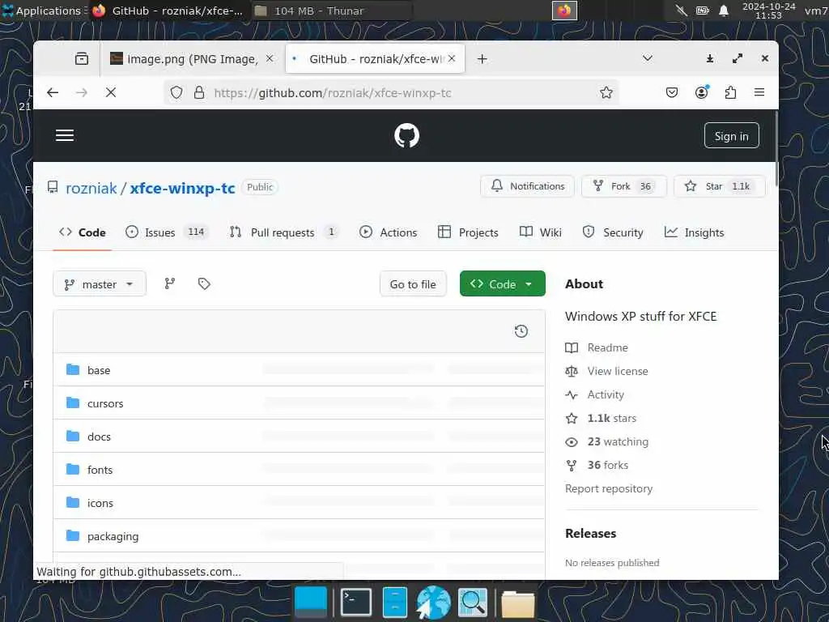The height and width of the screenshot is (622, 829).
Task: Launch terminal from the dock
Action: (356, 602)
